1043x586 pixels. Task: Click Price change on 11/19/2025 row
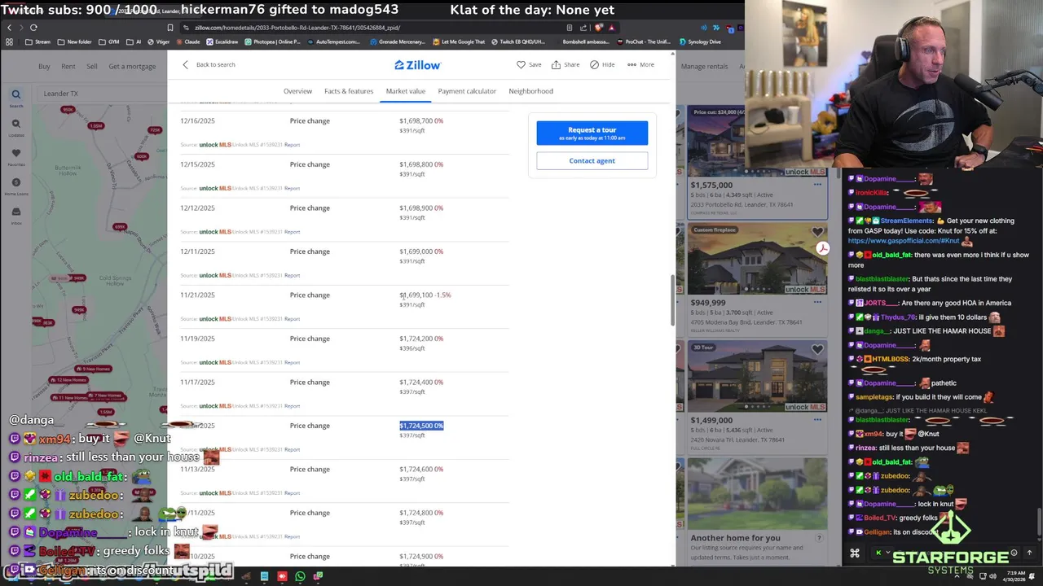[310, 339]
